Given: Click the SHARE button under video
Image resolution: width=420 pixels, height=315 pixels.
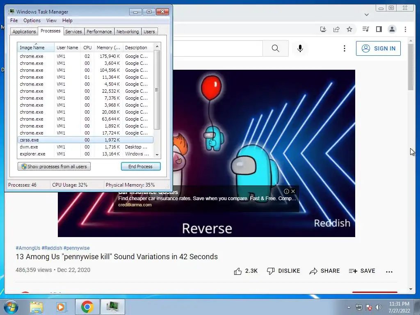Looking at the screenshot, I should click(324, 271).
